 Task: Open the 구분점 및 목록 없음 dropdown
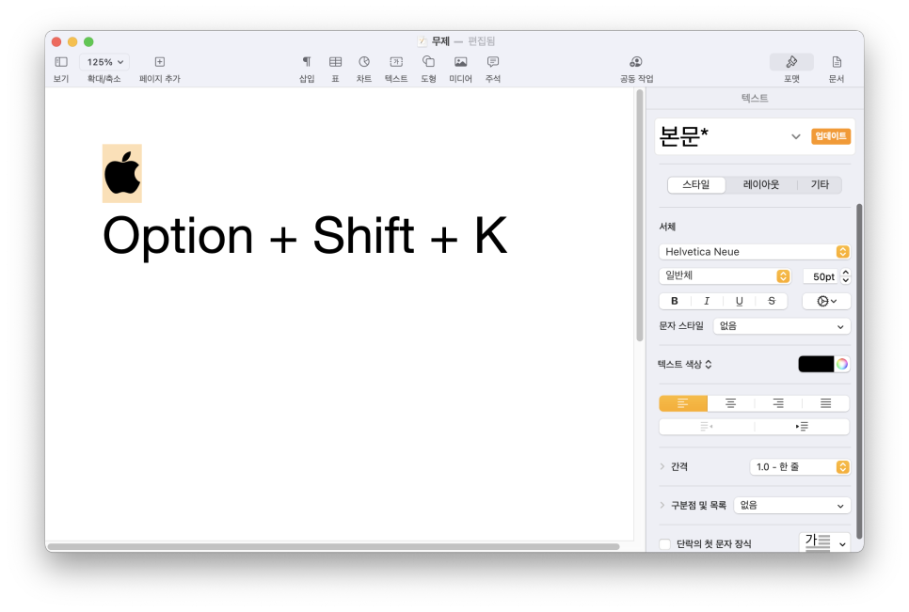point(792,506)
